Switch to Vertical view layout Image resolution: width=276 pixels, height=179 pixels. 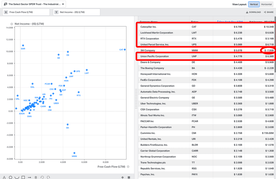pos(254,5)
